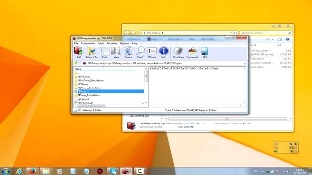Click the Comment toolbar icon
This screenshot has width=312, height=175.
(x=192, y=52)
